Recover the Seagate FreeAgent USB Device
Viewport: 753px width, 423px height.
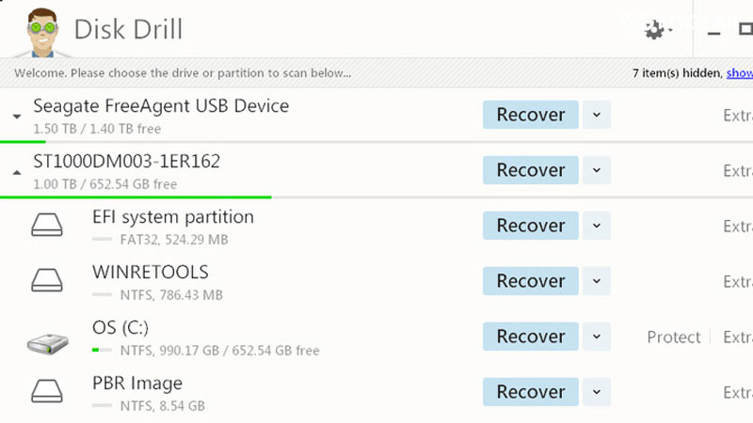click(531, 115)
